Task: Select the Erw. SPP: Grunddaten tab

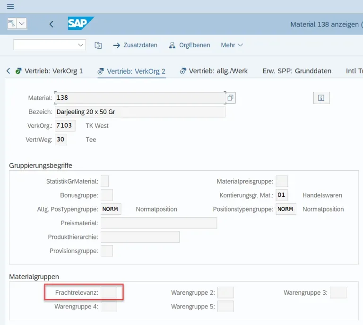Action: point(297,71)
